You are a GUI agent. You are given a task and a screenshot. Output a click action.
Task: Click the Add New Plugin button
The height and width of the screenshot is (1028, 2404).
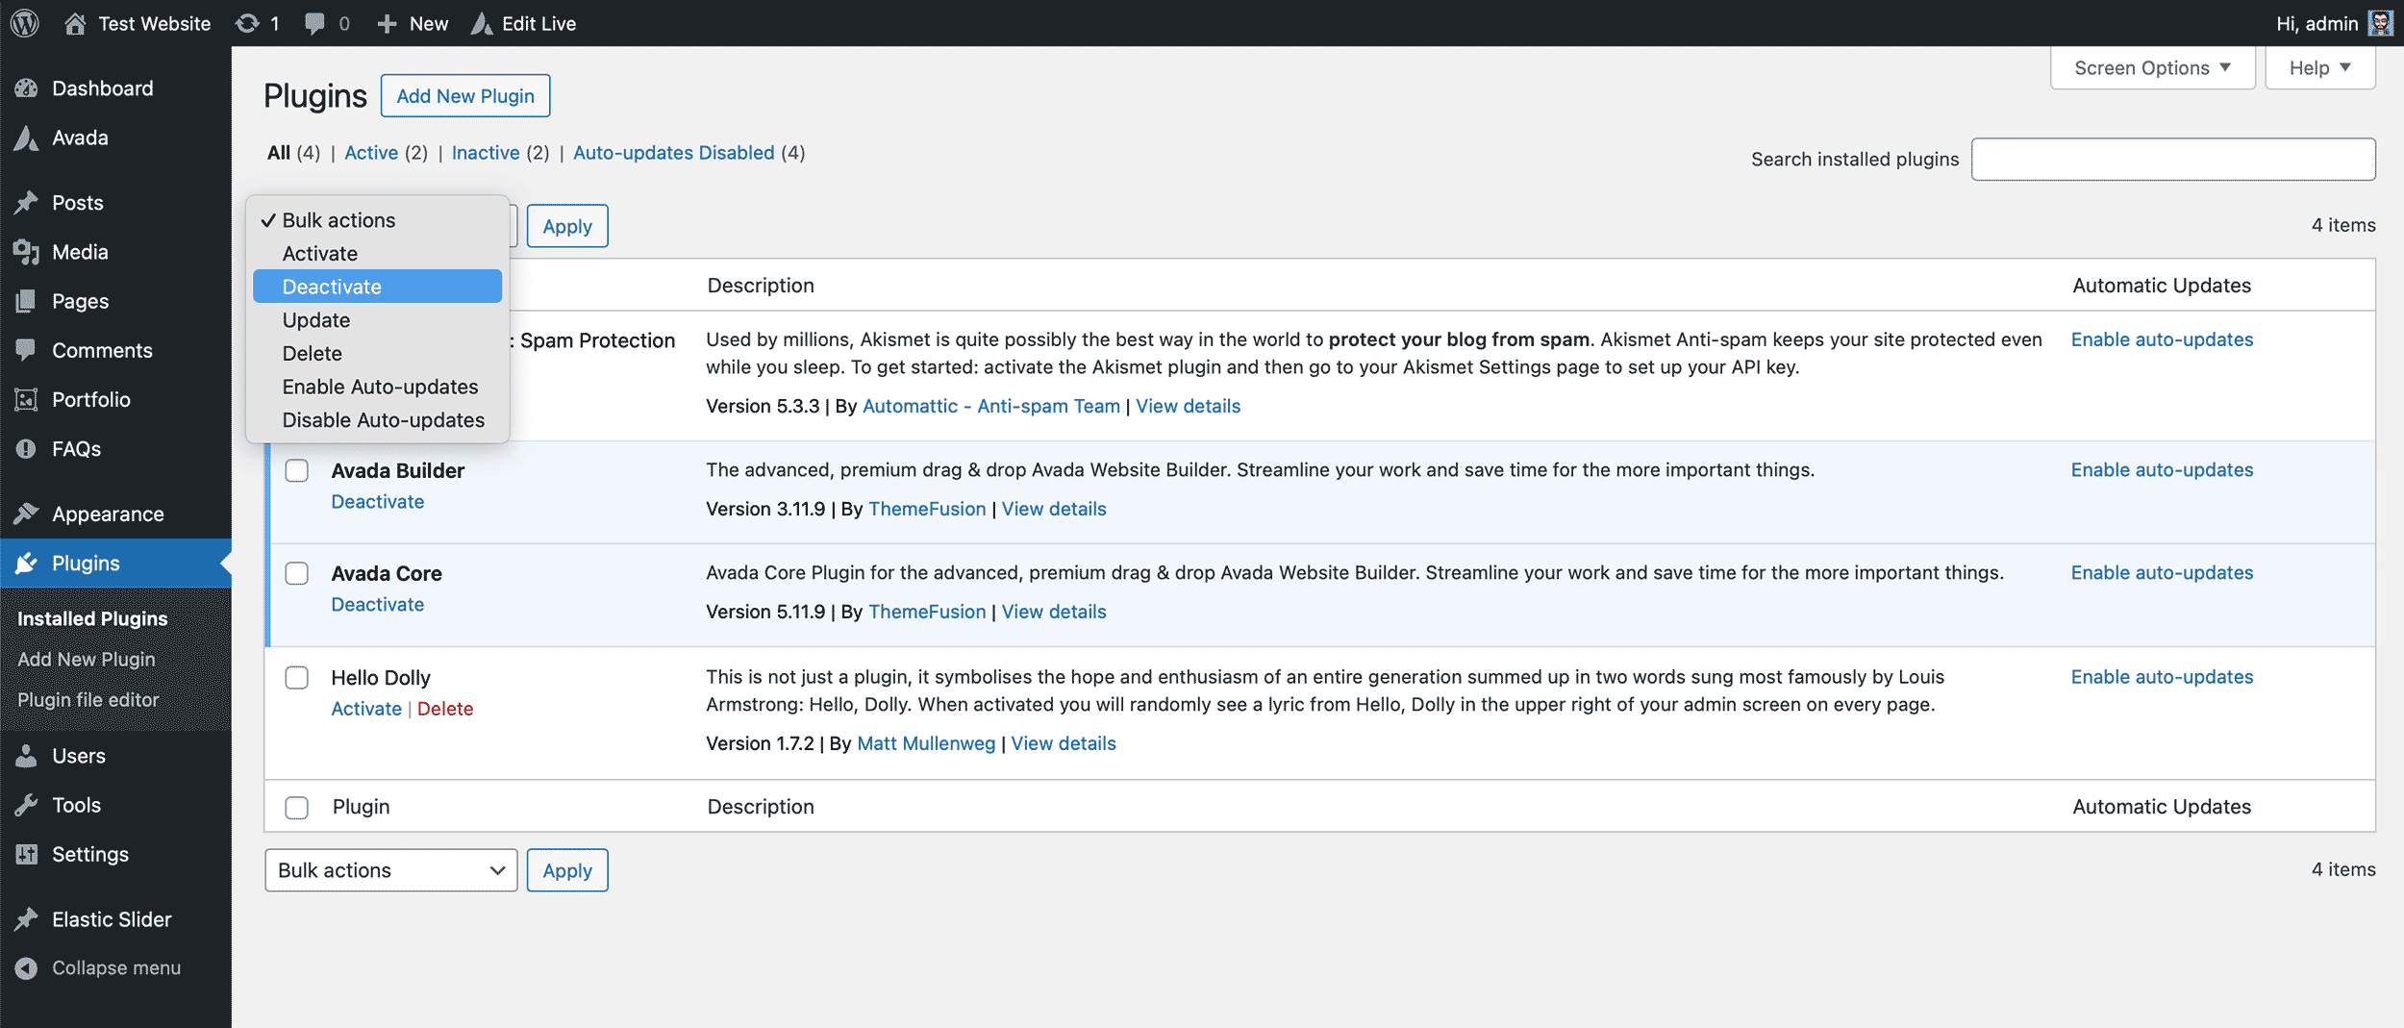click(x=465, y=95)
